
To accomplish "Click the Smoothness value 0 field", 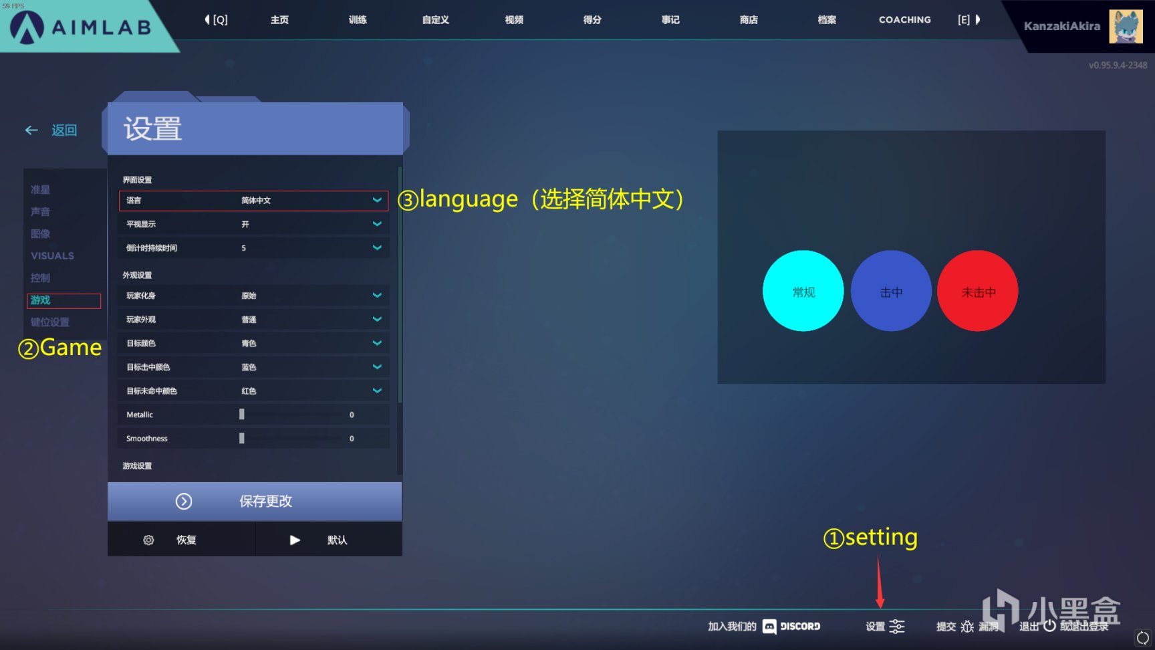I will point(352,439).
